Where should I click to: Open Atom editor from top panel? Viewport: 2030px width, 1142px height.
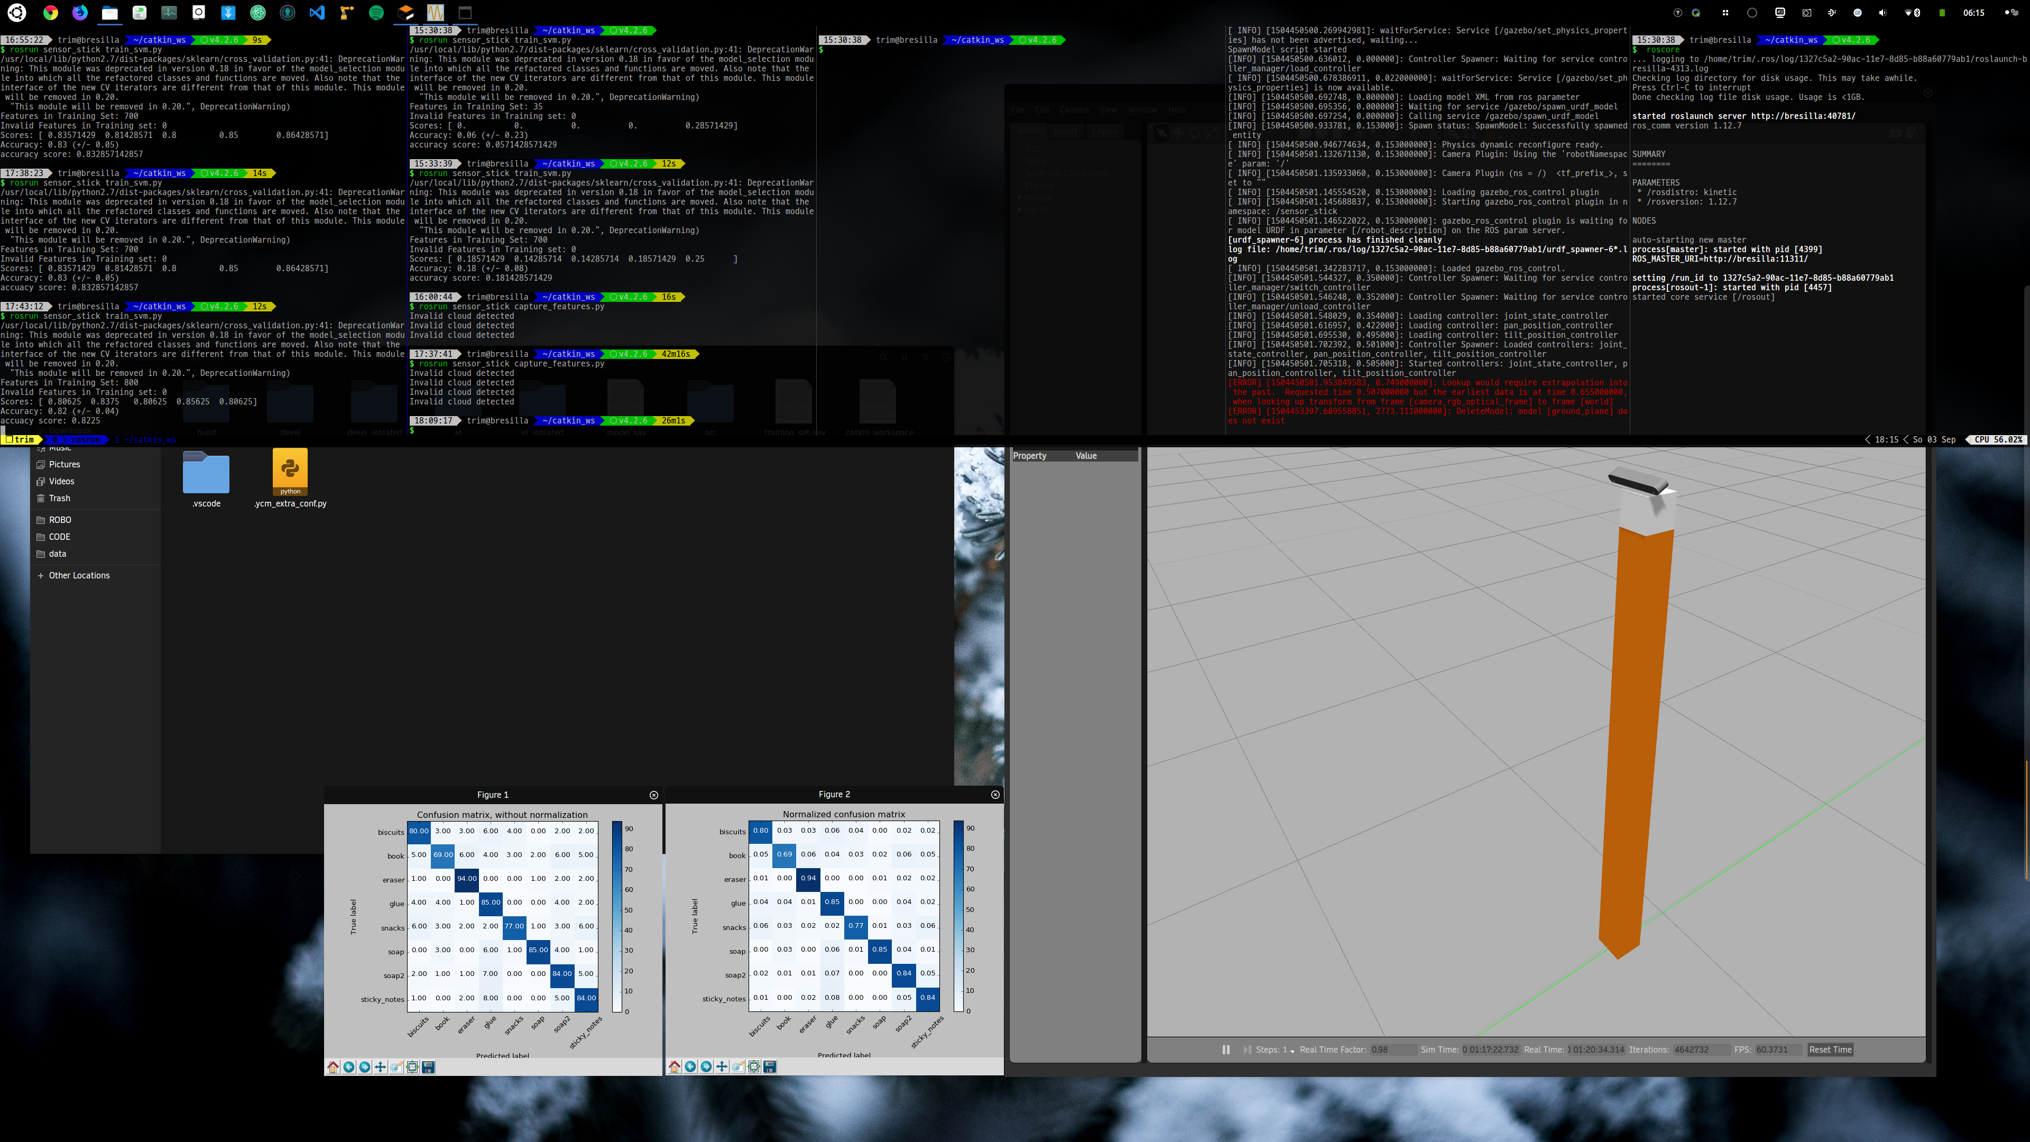[257, 13]
